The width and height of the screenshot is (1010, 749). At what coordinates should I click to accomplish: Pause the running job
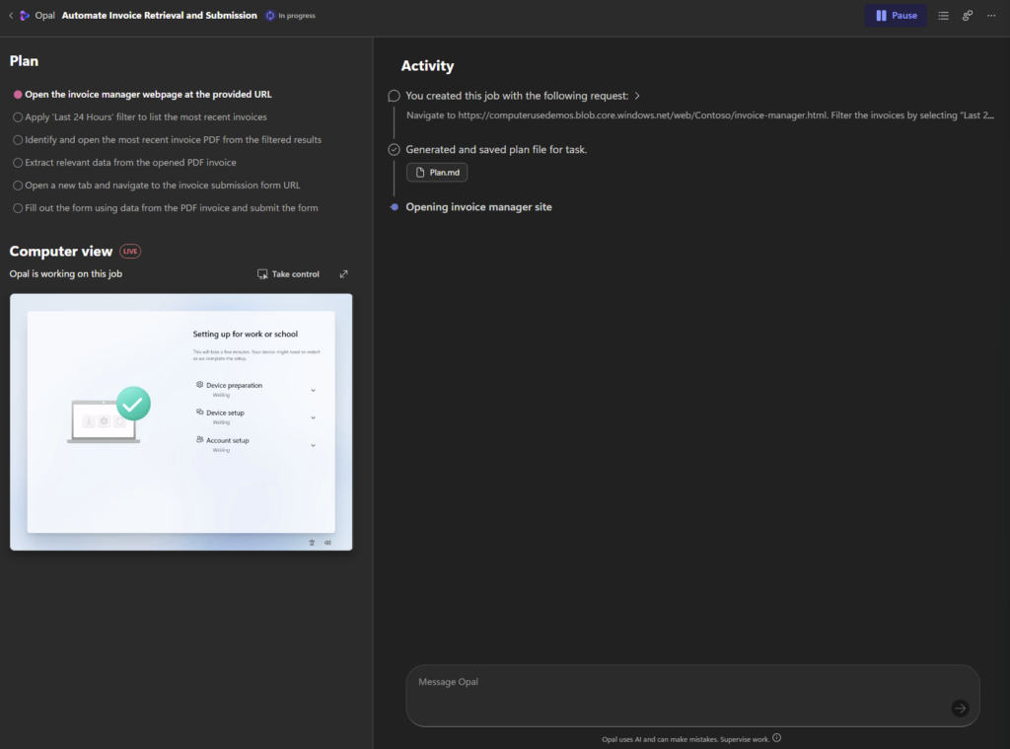896,16
